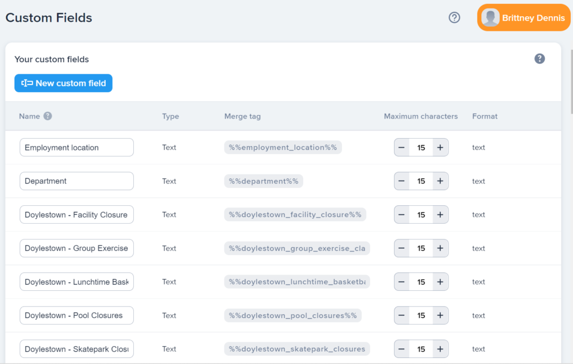Open Brittney Dennis user account menu
The height and width of the screenshot is (364, 573).
point(523,18)
